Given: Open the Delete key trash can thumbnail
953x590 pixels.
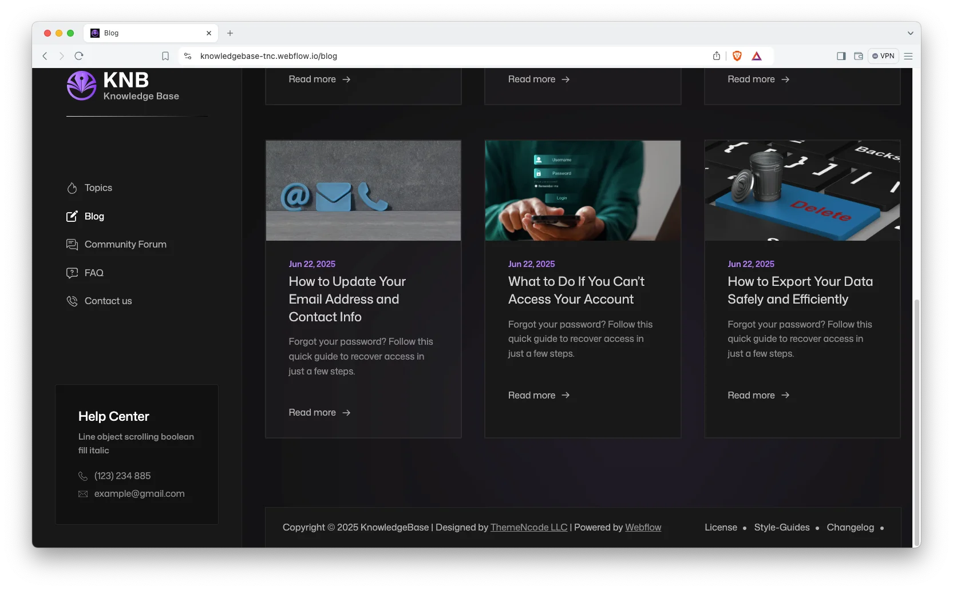Looking at the screenshot, I should [x=802, y=190].
